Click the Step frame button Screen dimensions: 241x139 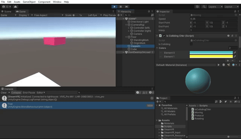click(x=127, y=7)
